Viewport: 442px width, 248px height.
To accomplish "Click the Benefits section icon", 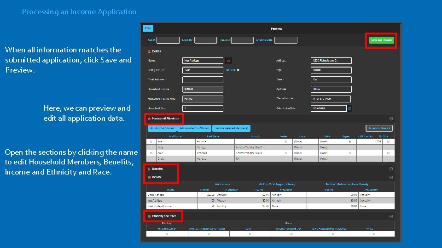I will tap(149, 169).
